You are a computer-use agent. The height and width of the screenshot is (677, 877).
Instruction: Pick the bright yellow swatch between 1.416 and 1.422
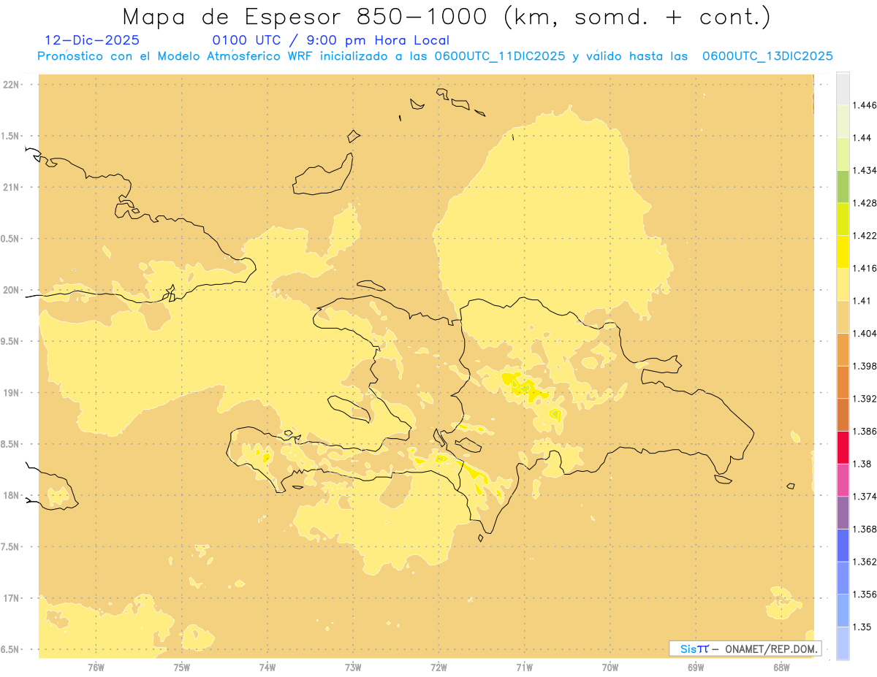point(843,252)
